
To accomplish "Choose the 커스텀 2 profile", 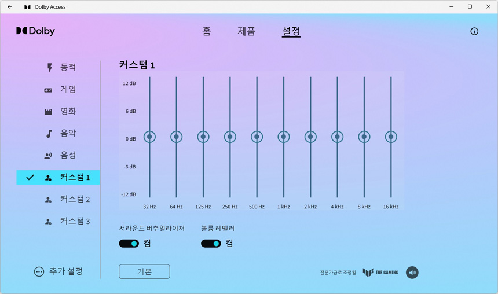I will (x=75, y=199).
